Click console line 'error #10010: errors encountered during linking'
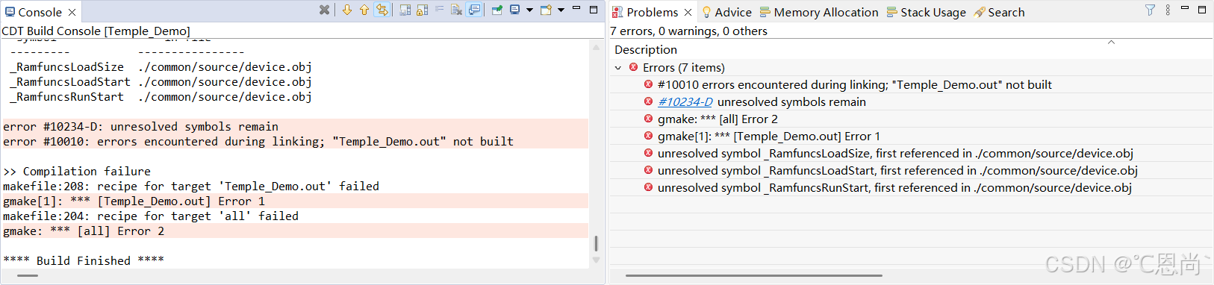 coord(258,142)
